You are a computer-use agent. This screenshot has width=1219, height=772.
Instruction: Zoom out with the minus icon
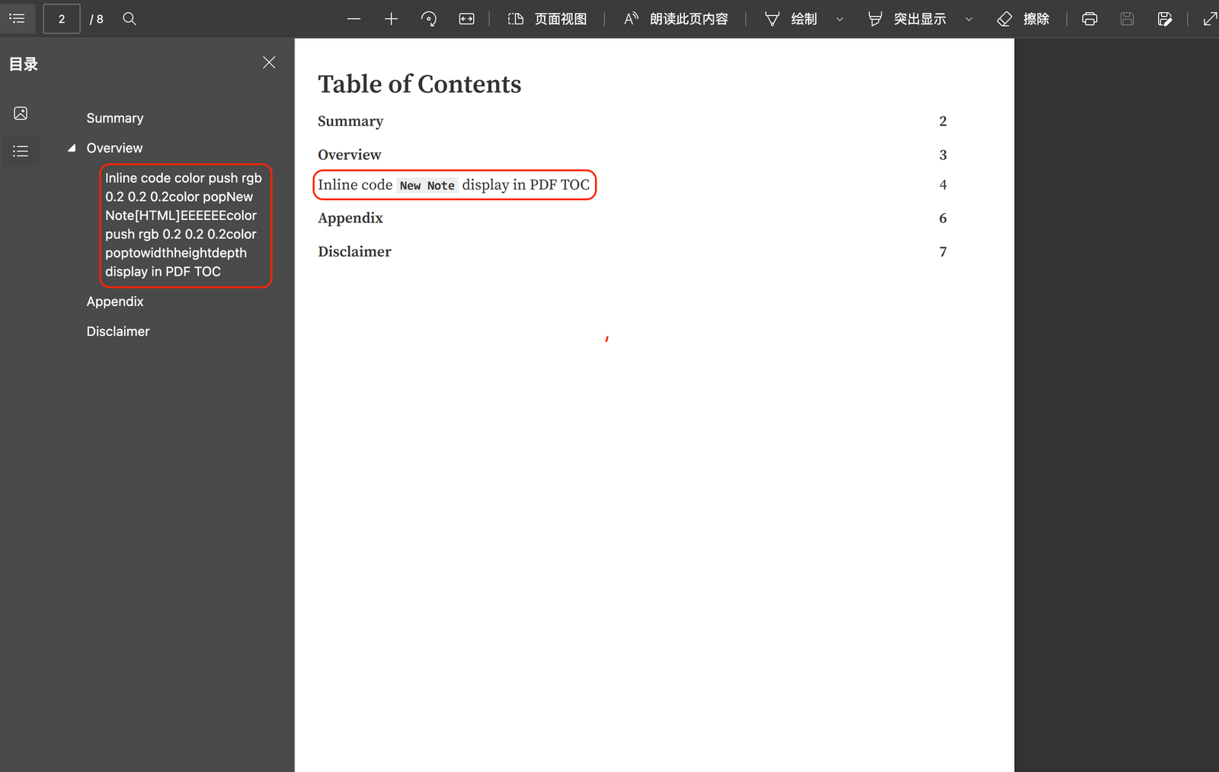(x=354, y=19)
